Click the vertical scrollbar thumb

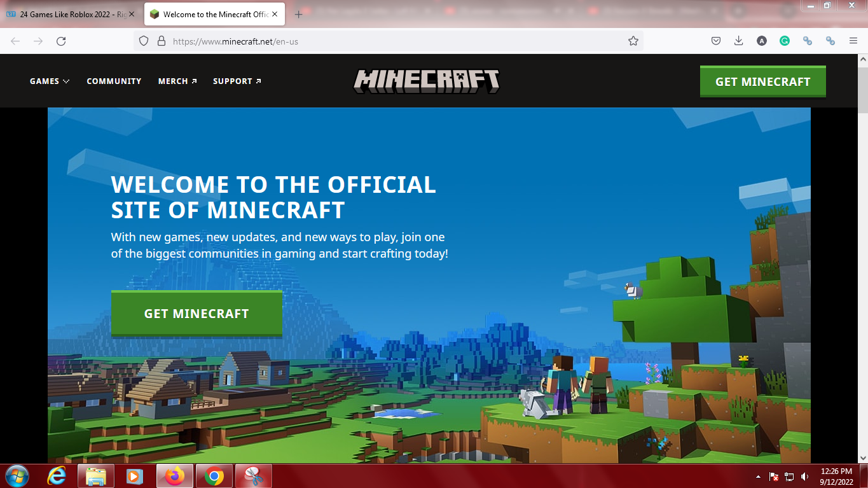point(863,90)
